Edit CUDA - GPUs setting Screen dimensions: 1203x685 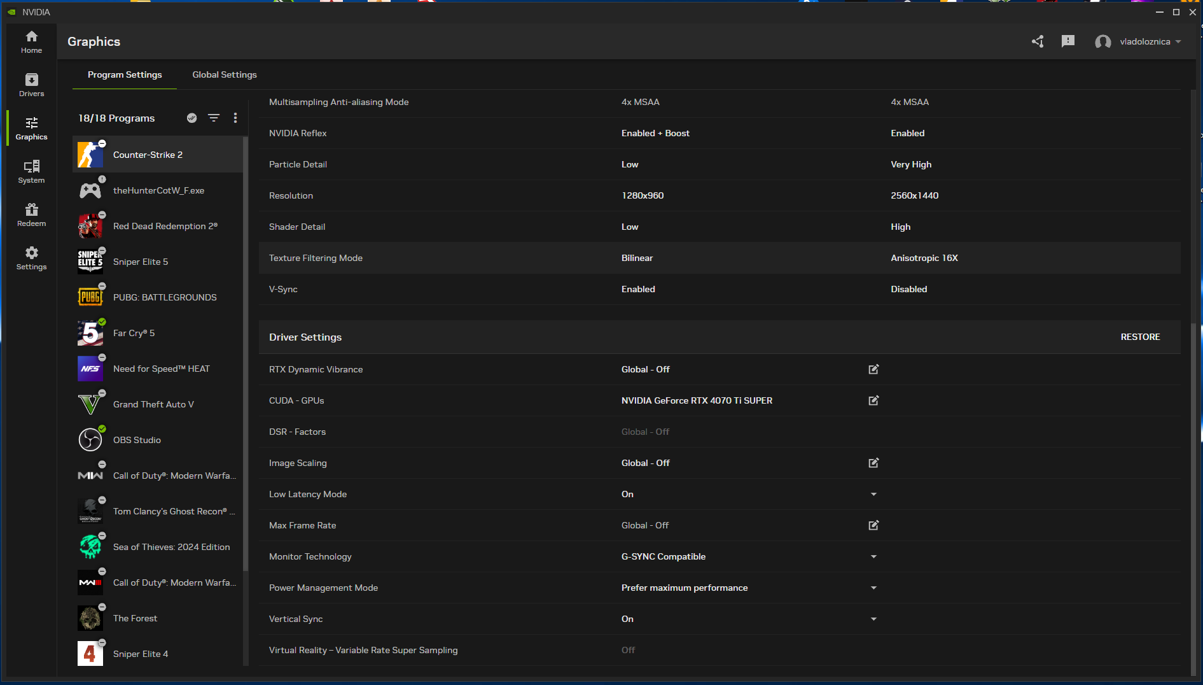point(873,400)
